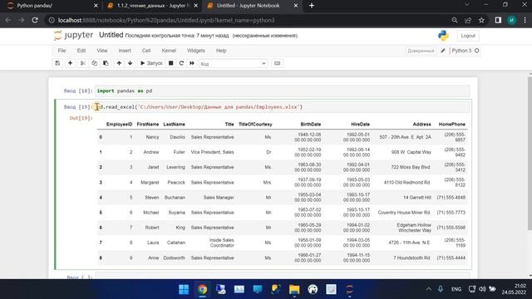Screen dimensions: 532x299
Task: Click the import pandas as pd code cell
Action: pyautogui.click(x=283, y=91)
